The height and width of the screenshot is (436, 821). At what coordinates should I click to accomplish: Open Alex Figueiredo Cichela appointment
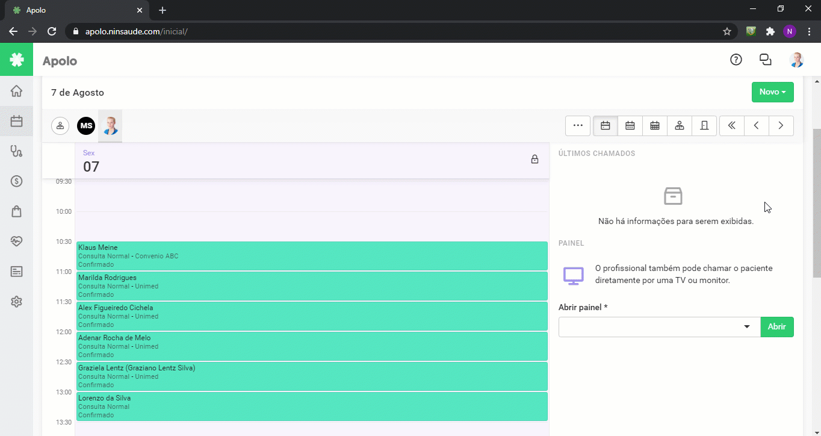click(312, 316)
